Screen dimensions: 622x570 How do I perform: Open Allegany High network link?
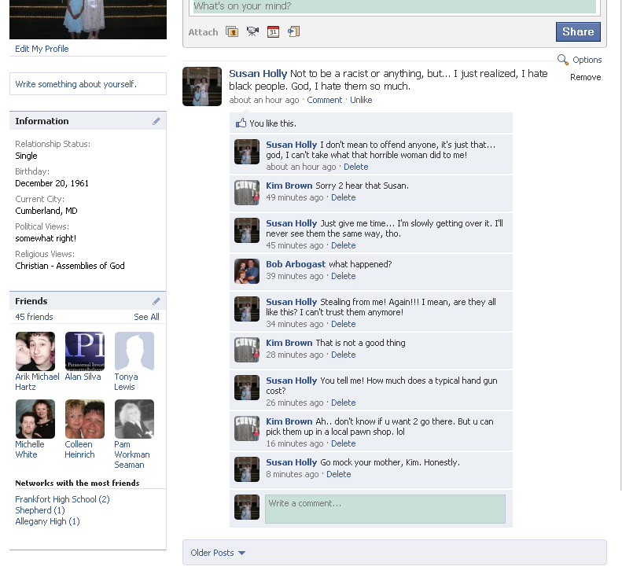[47, 521]
